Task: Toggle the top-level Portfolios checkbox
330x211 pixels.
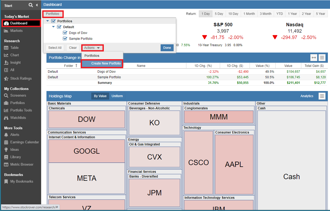Action: click(53, 21)
